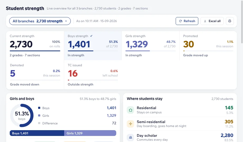Select the Current strength 2,730 card
The height and width of the screenshot is (142, 243).
click(x=35, y=45)
